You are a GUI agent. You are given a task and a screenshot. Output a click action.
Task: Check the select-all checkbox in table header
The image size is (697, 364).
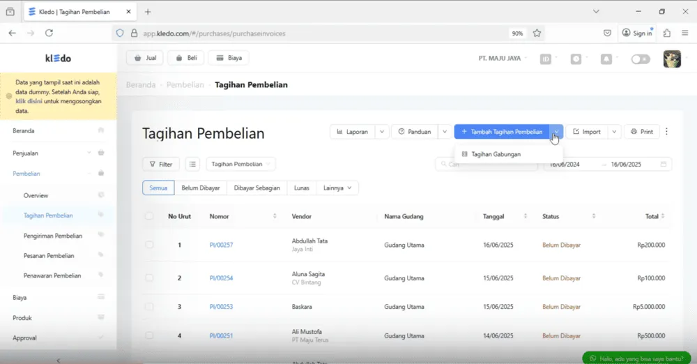point(149,216)
